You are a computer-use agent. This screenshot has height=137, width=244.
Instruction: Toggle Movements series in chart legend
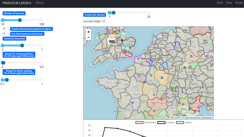146,123
